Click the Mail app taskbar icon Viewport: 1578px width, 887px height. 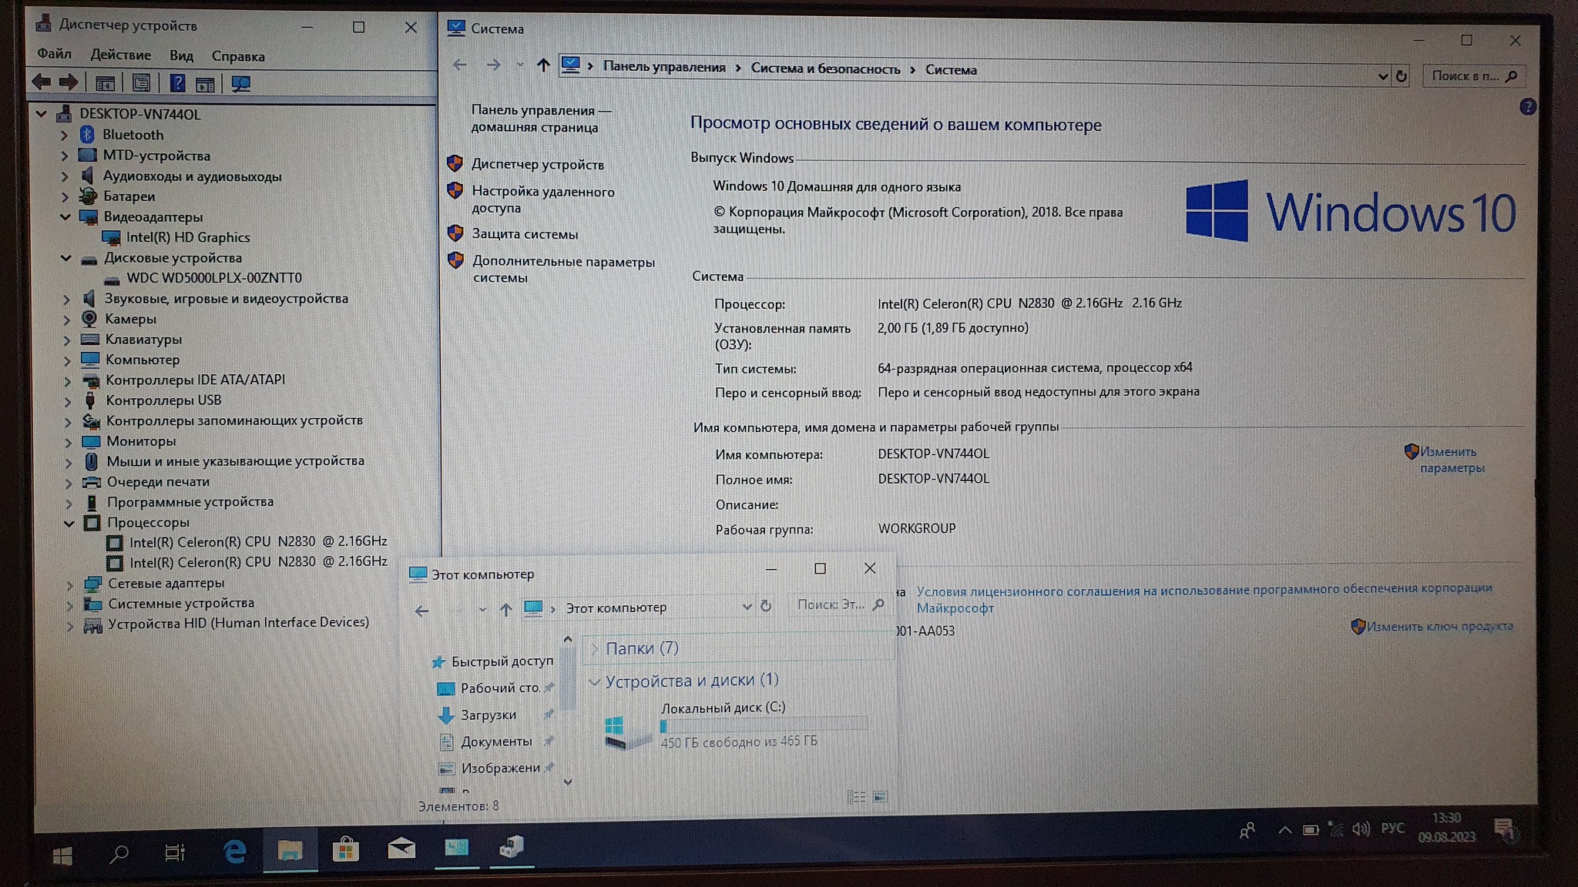click(401, 849)
